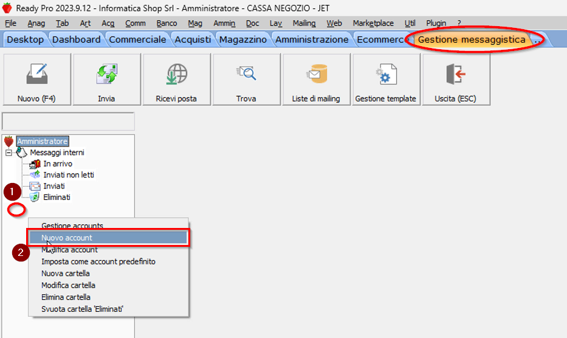Switch to the Magazzino tab
This screenshot has height=338, width=567.
click(243, 40)
